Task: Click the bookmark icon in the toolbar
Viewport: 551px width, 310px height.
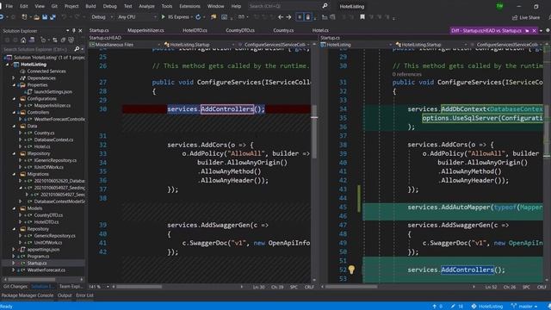Action: tap(362, 17)
